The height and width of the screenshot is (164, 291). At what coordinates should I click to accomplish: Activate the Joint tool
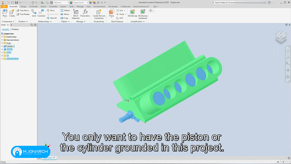[x=34, y=13]
